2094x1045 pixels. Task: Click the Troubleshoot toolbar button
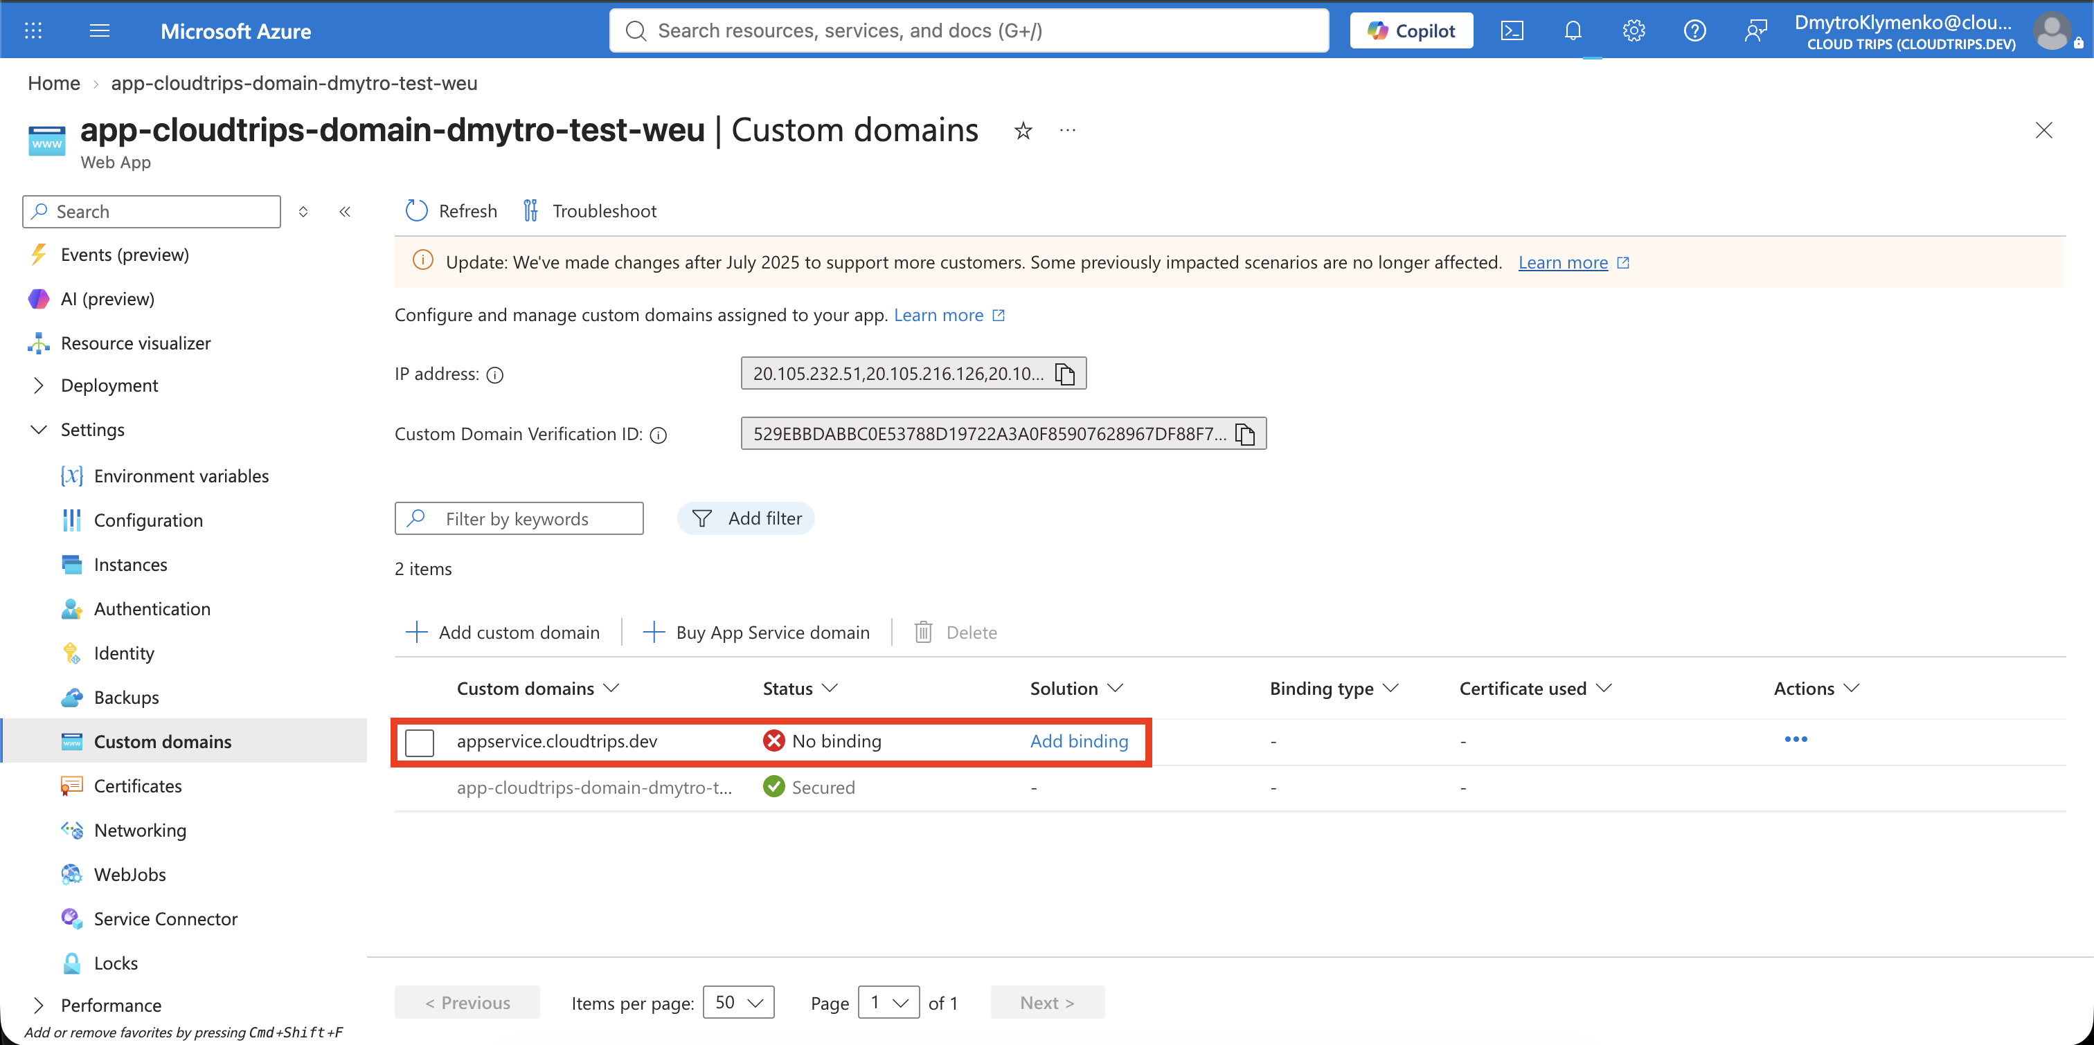[590, 211]
